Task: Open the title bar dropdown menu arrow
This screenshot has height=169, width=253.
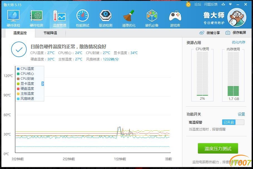Action: (230, 4)
